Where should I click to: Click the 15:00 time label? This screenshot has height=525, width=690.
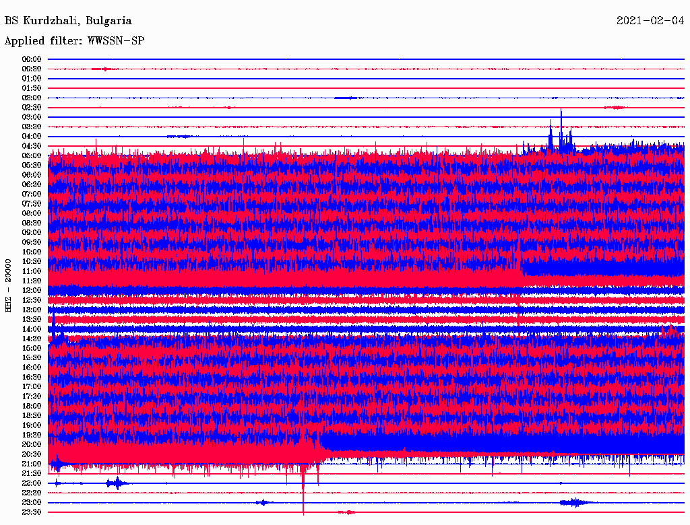click(32, 348)
